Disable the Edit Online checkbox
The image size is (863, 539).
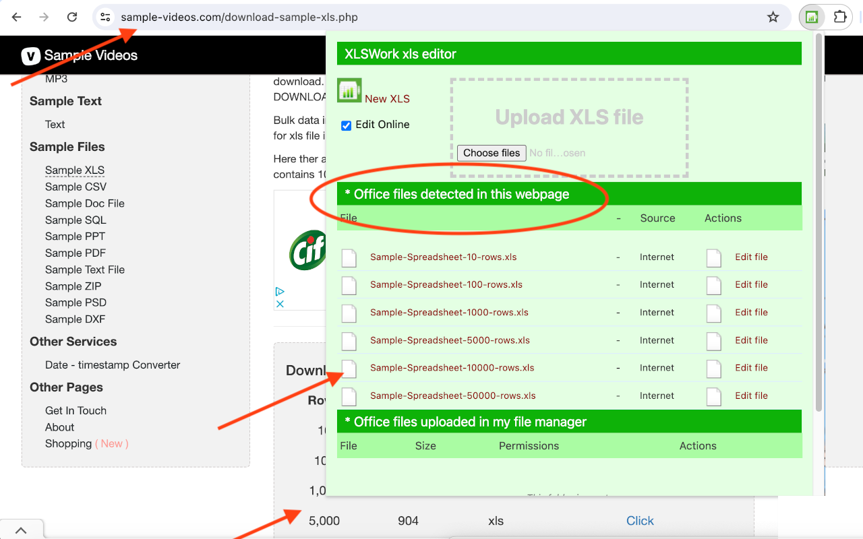(345, 125)
